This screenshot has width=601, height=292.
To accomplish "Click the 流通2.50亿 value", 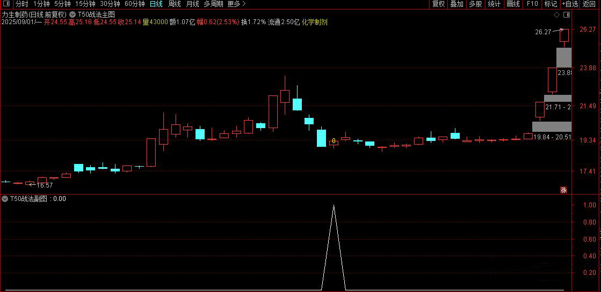I will click(284, 22).
